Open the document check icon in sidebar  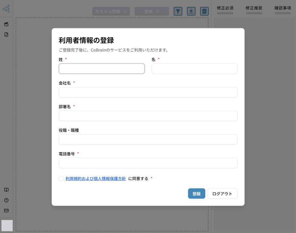tap(6, 35)
